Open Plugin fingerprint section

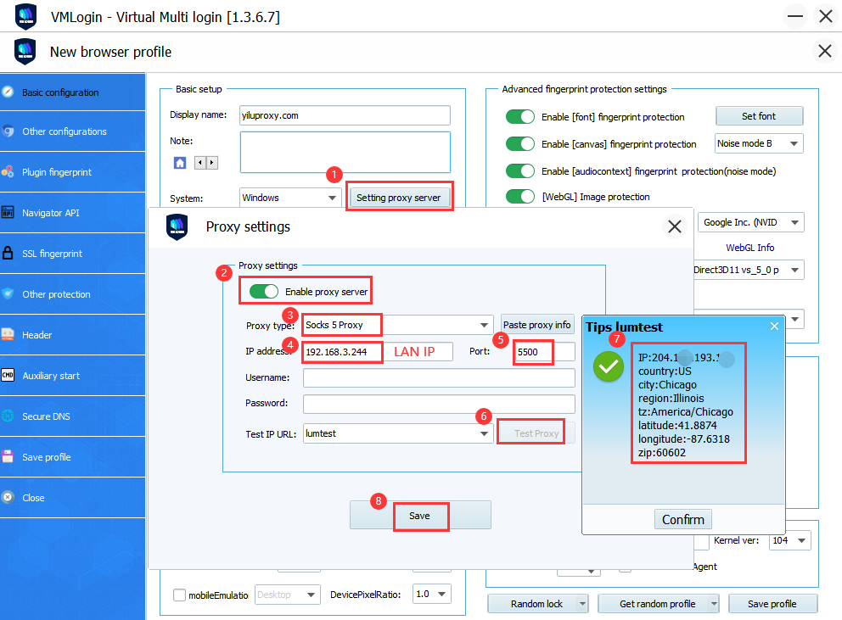(x=72, y=172)
